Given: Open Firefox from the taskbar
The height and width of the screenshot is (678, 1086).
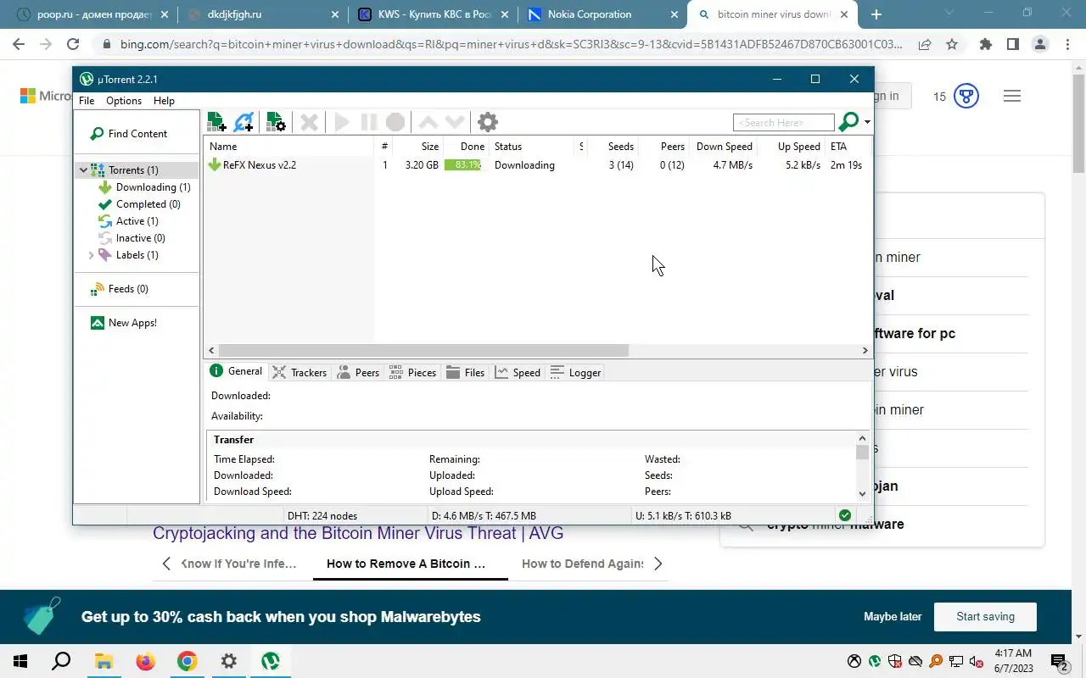Looking at the screenshot, I should pos(145,661).
